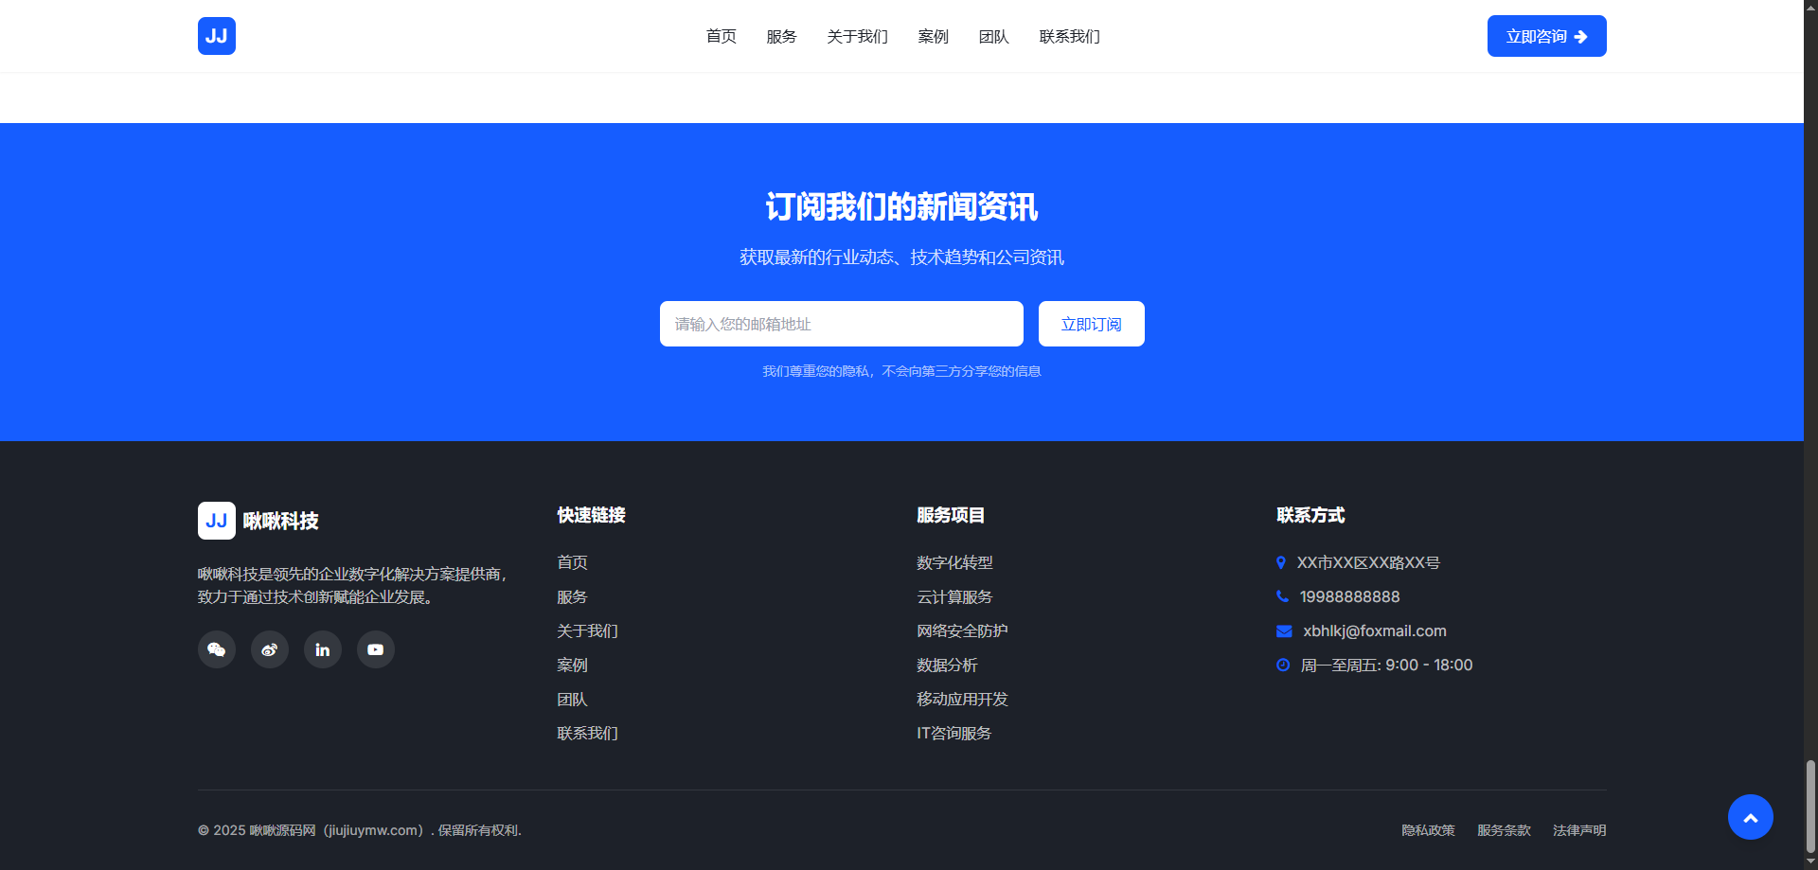Click footer quick link 首页
1818x870 pixels.
click(573, 562)
